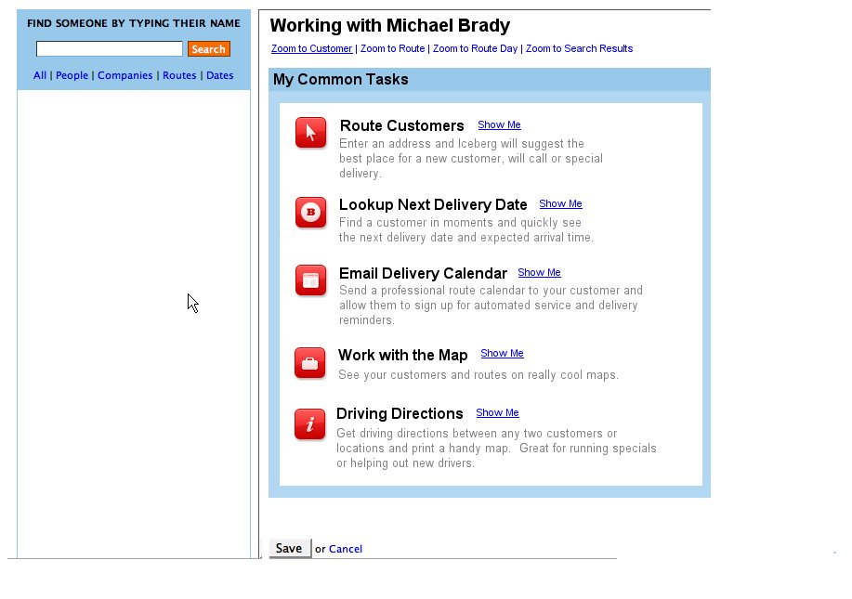This screenshot has width=852, height=599.
Task: Click the red Email Delivery Calendar icon
Action: click(310, 280)
